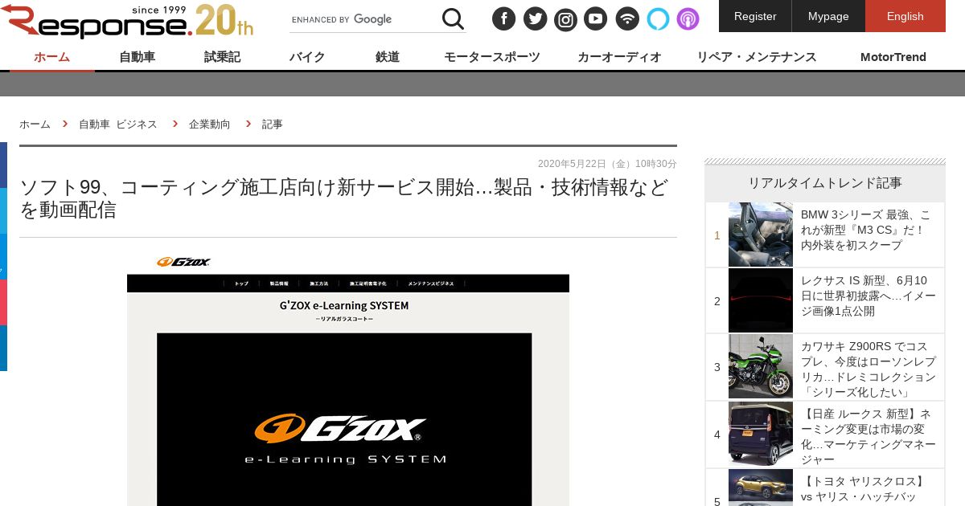Image resolution: width=965 pixels, height=506 pixels.
Task: Open the 日産 ルークス 新型 article
Action: click(868, 437)
